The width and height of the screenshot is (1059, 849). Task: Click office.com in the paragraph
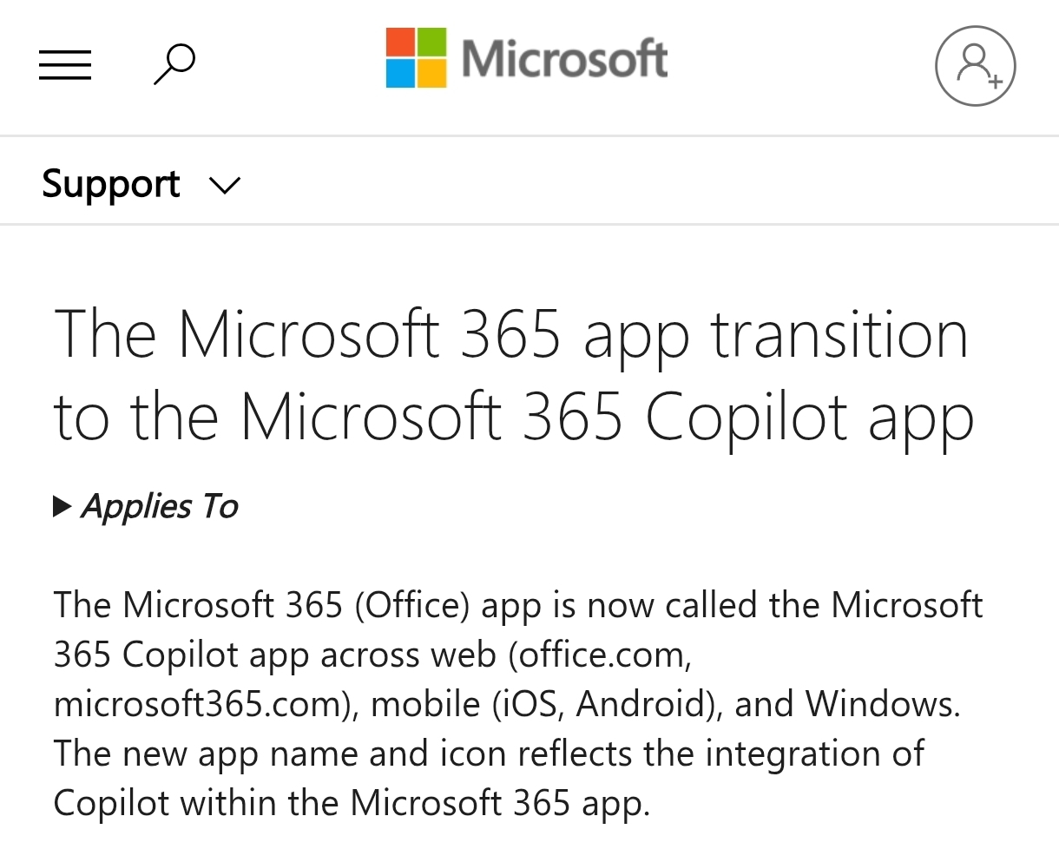[x=601, y=655]
